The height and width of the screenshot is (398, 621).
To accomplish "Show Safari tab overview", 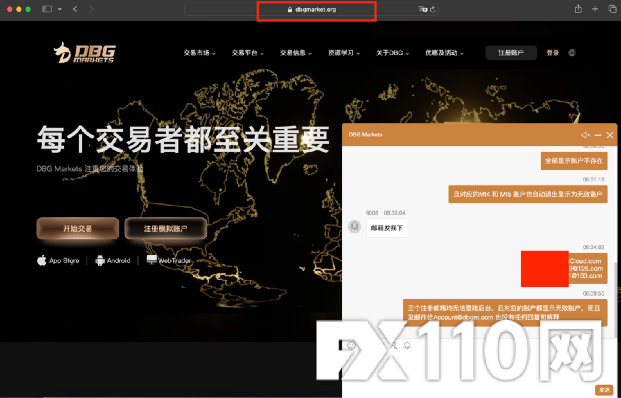I will coord(612,9).
